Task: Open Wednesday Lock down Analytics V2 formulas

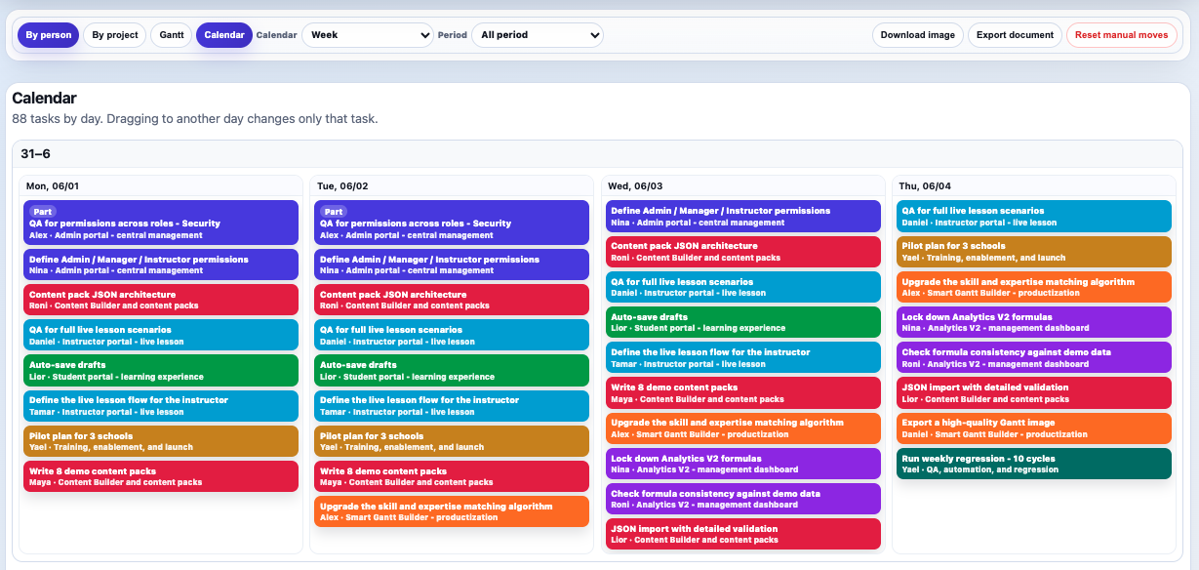Action: (x=742, y=463)
